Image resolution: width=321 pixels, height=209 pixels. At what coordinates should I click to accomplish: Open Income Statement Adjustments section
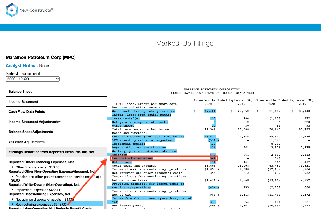[x=56, y=122]
